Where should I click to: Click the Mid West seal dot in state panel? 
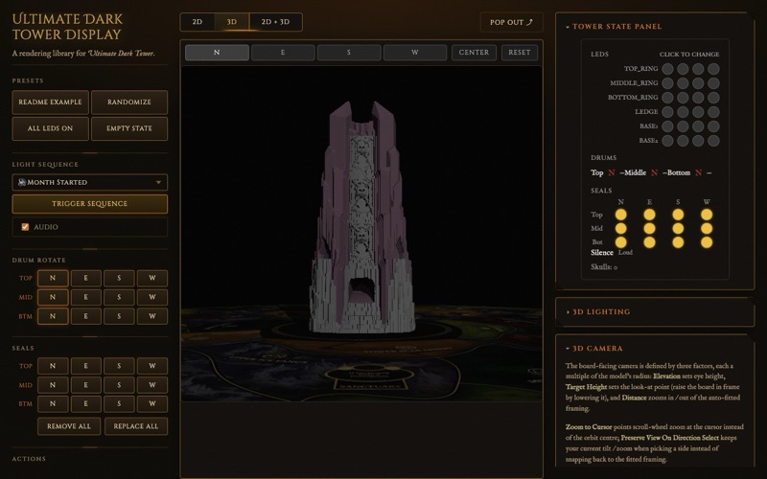pos(707,228)
